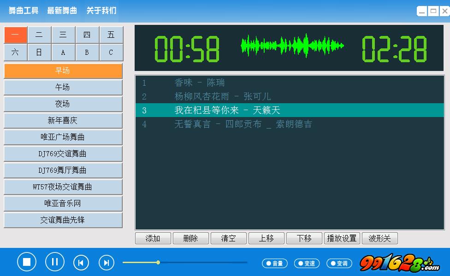The height and width of the screenshot is (276, 450).
Task: Open 唯亚音乐网 link button
Action: point(63,204)
